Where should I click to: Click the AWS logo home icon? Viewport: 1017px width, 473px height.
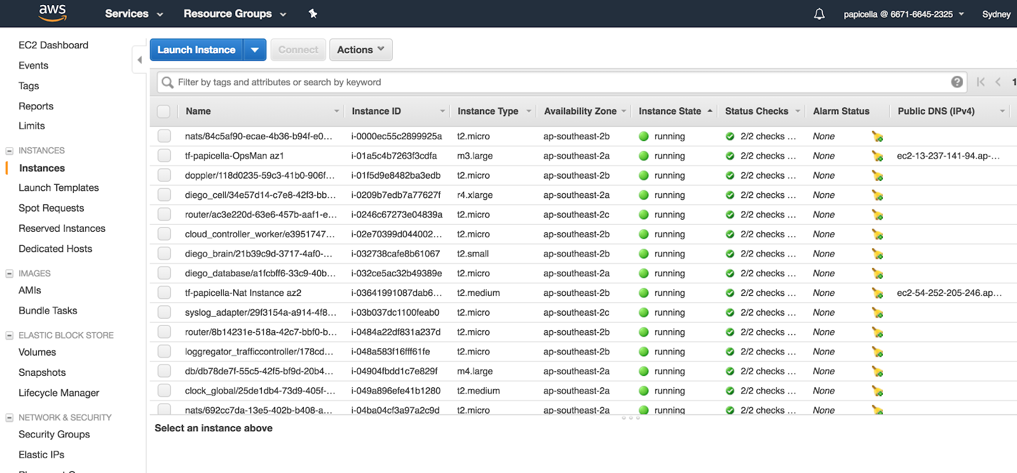(x=53, y=13)
